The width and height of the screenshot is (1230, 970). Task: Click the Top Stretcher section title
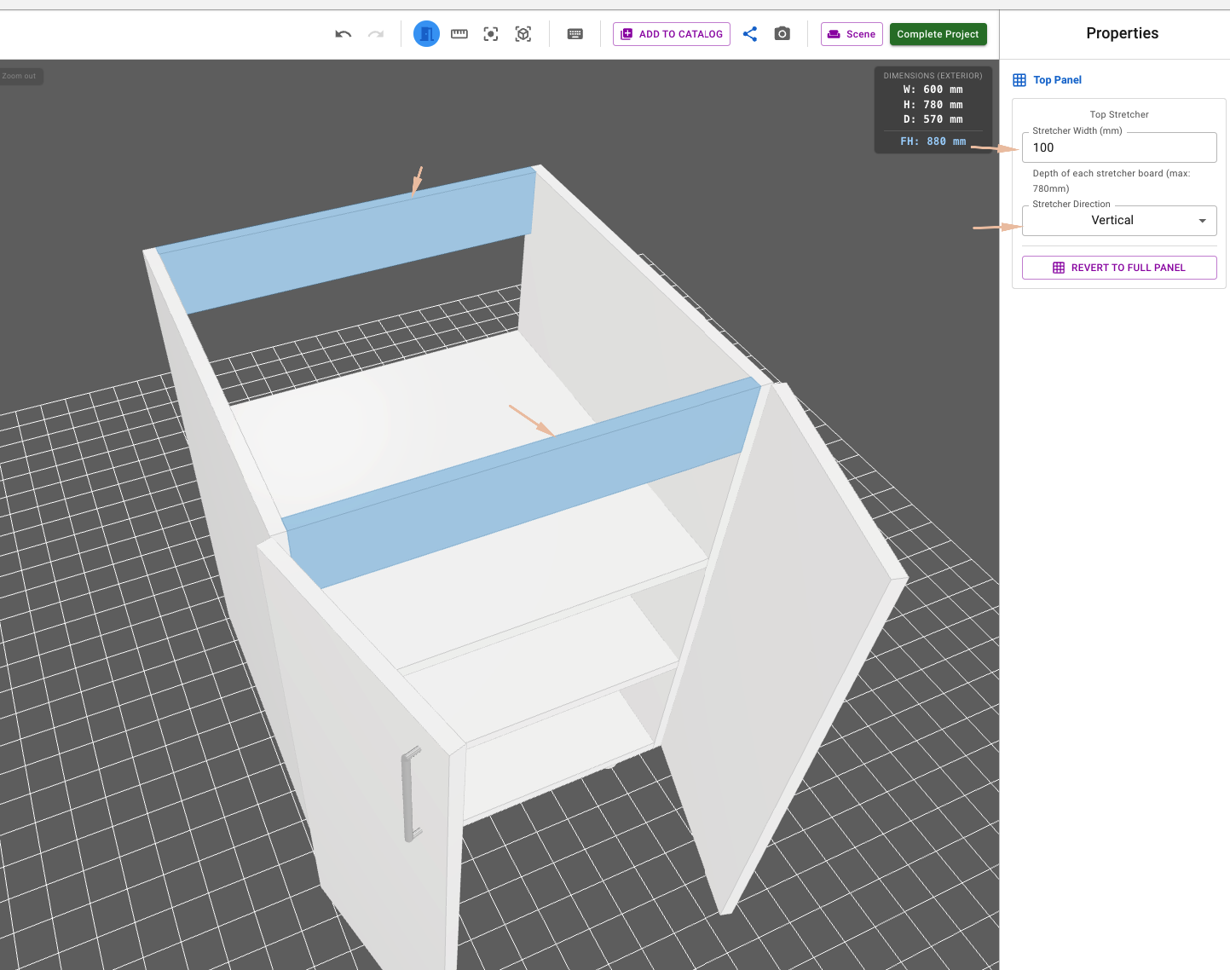(1119, 114)
